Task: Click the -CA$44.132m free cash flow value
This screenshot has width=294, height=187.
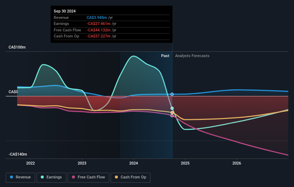Action: [x=98, y=30]
